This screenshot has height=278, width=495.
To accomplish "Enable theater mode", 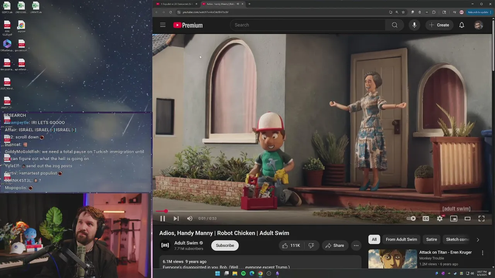I will coord(468,219).
